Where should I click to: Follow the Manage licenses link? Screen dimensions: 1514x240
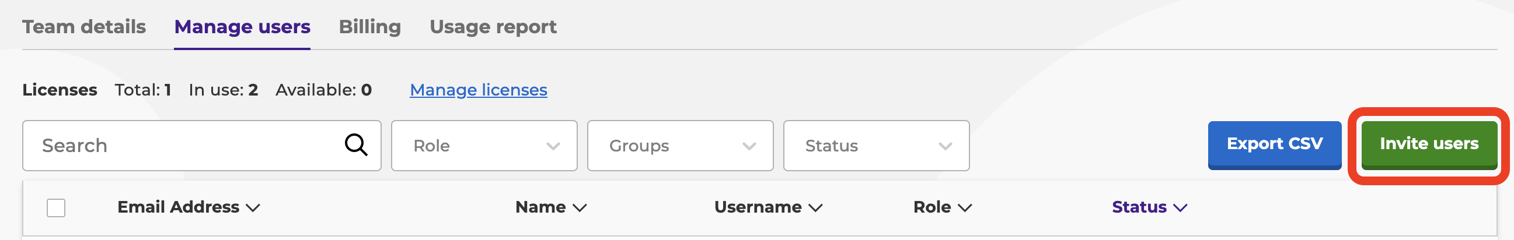coord(479,90)
